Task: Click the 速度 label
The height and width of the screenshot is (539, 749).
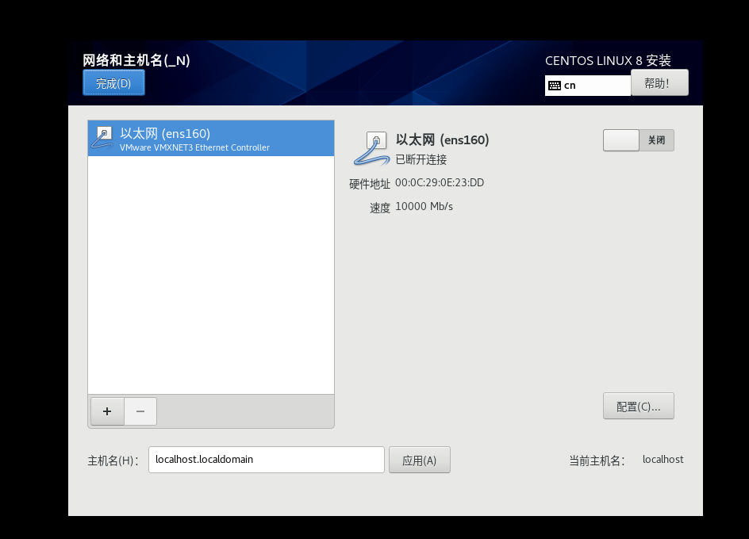Action: (x=380, y=208)
